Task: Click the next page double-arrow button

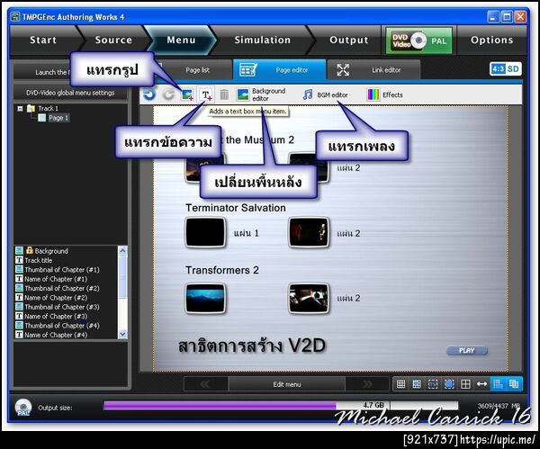Action: 367,384
